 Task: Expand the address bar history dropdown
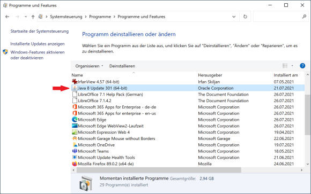point(234,17)
